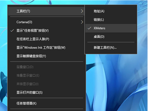The height and width of the screenshot is (111, 148).
Task: Toggle 显示"任务视图"按钮(V) option
Action: [x=46, y=31]
